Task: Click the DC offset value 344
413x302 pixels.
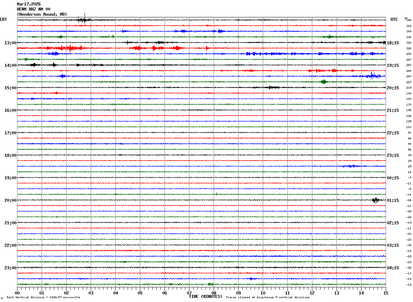Action: pos(409,20)
